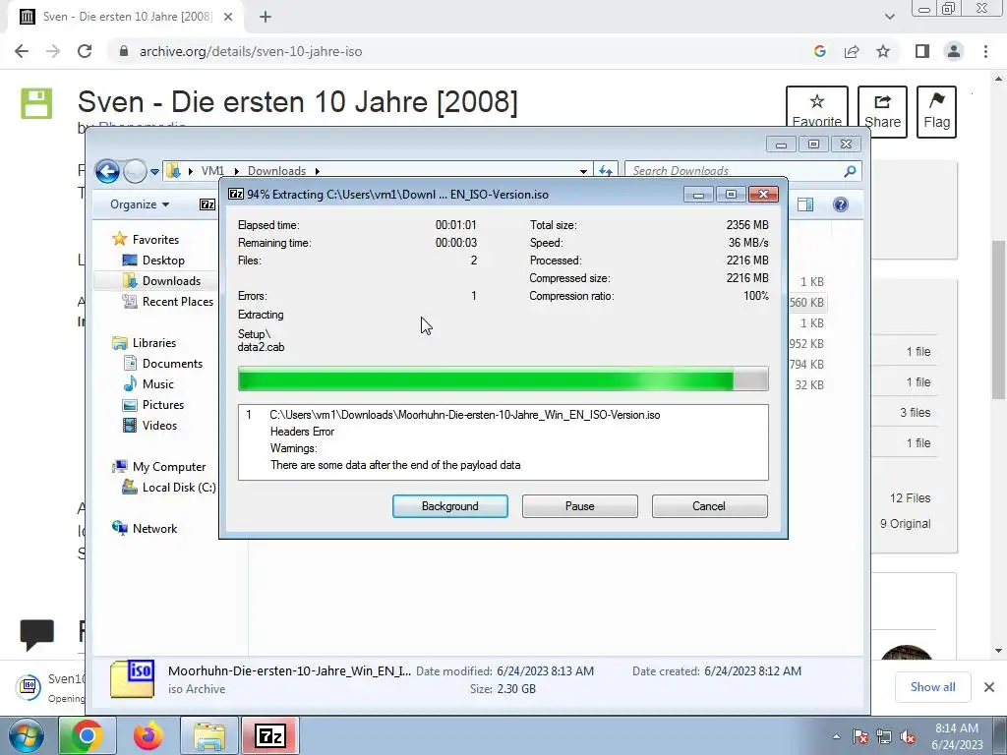Bookmark page with the star icon
The image size is (1007, 755).
coord(883,51)
